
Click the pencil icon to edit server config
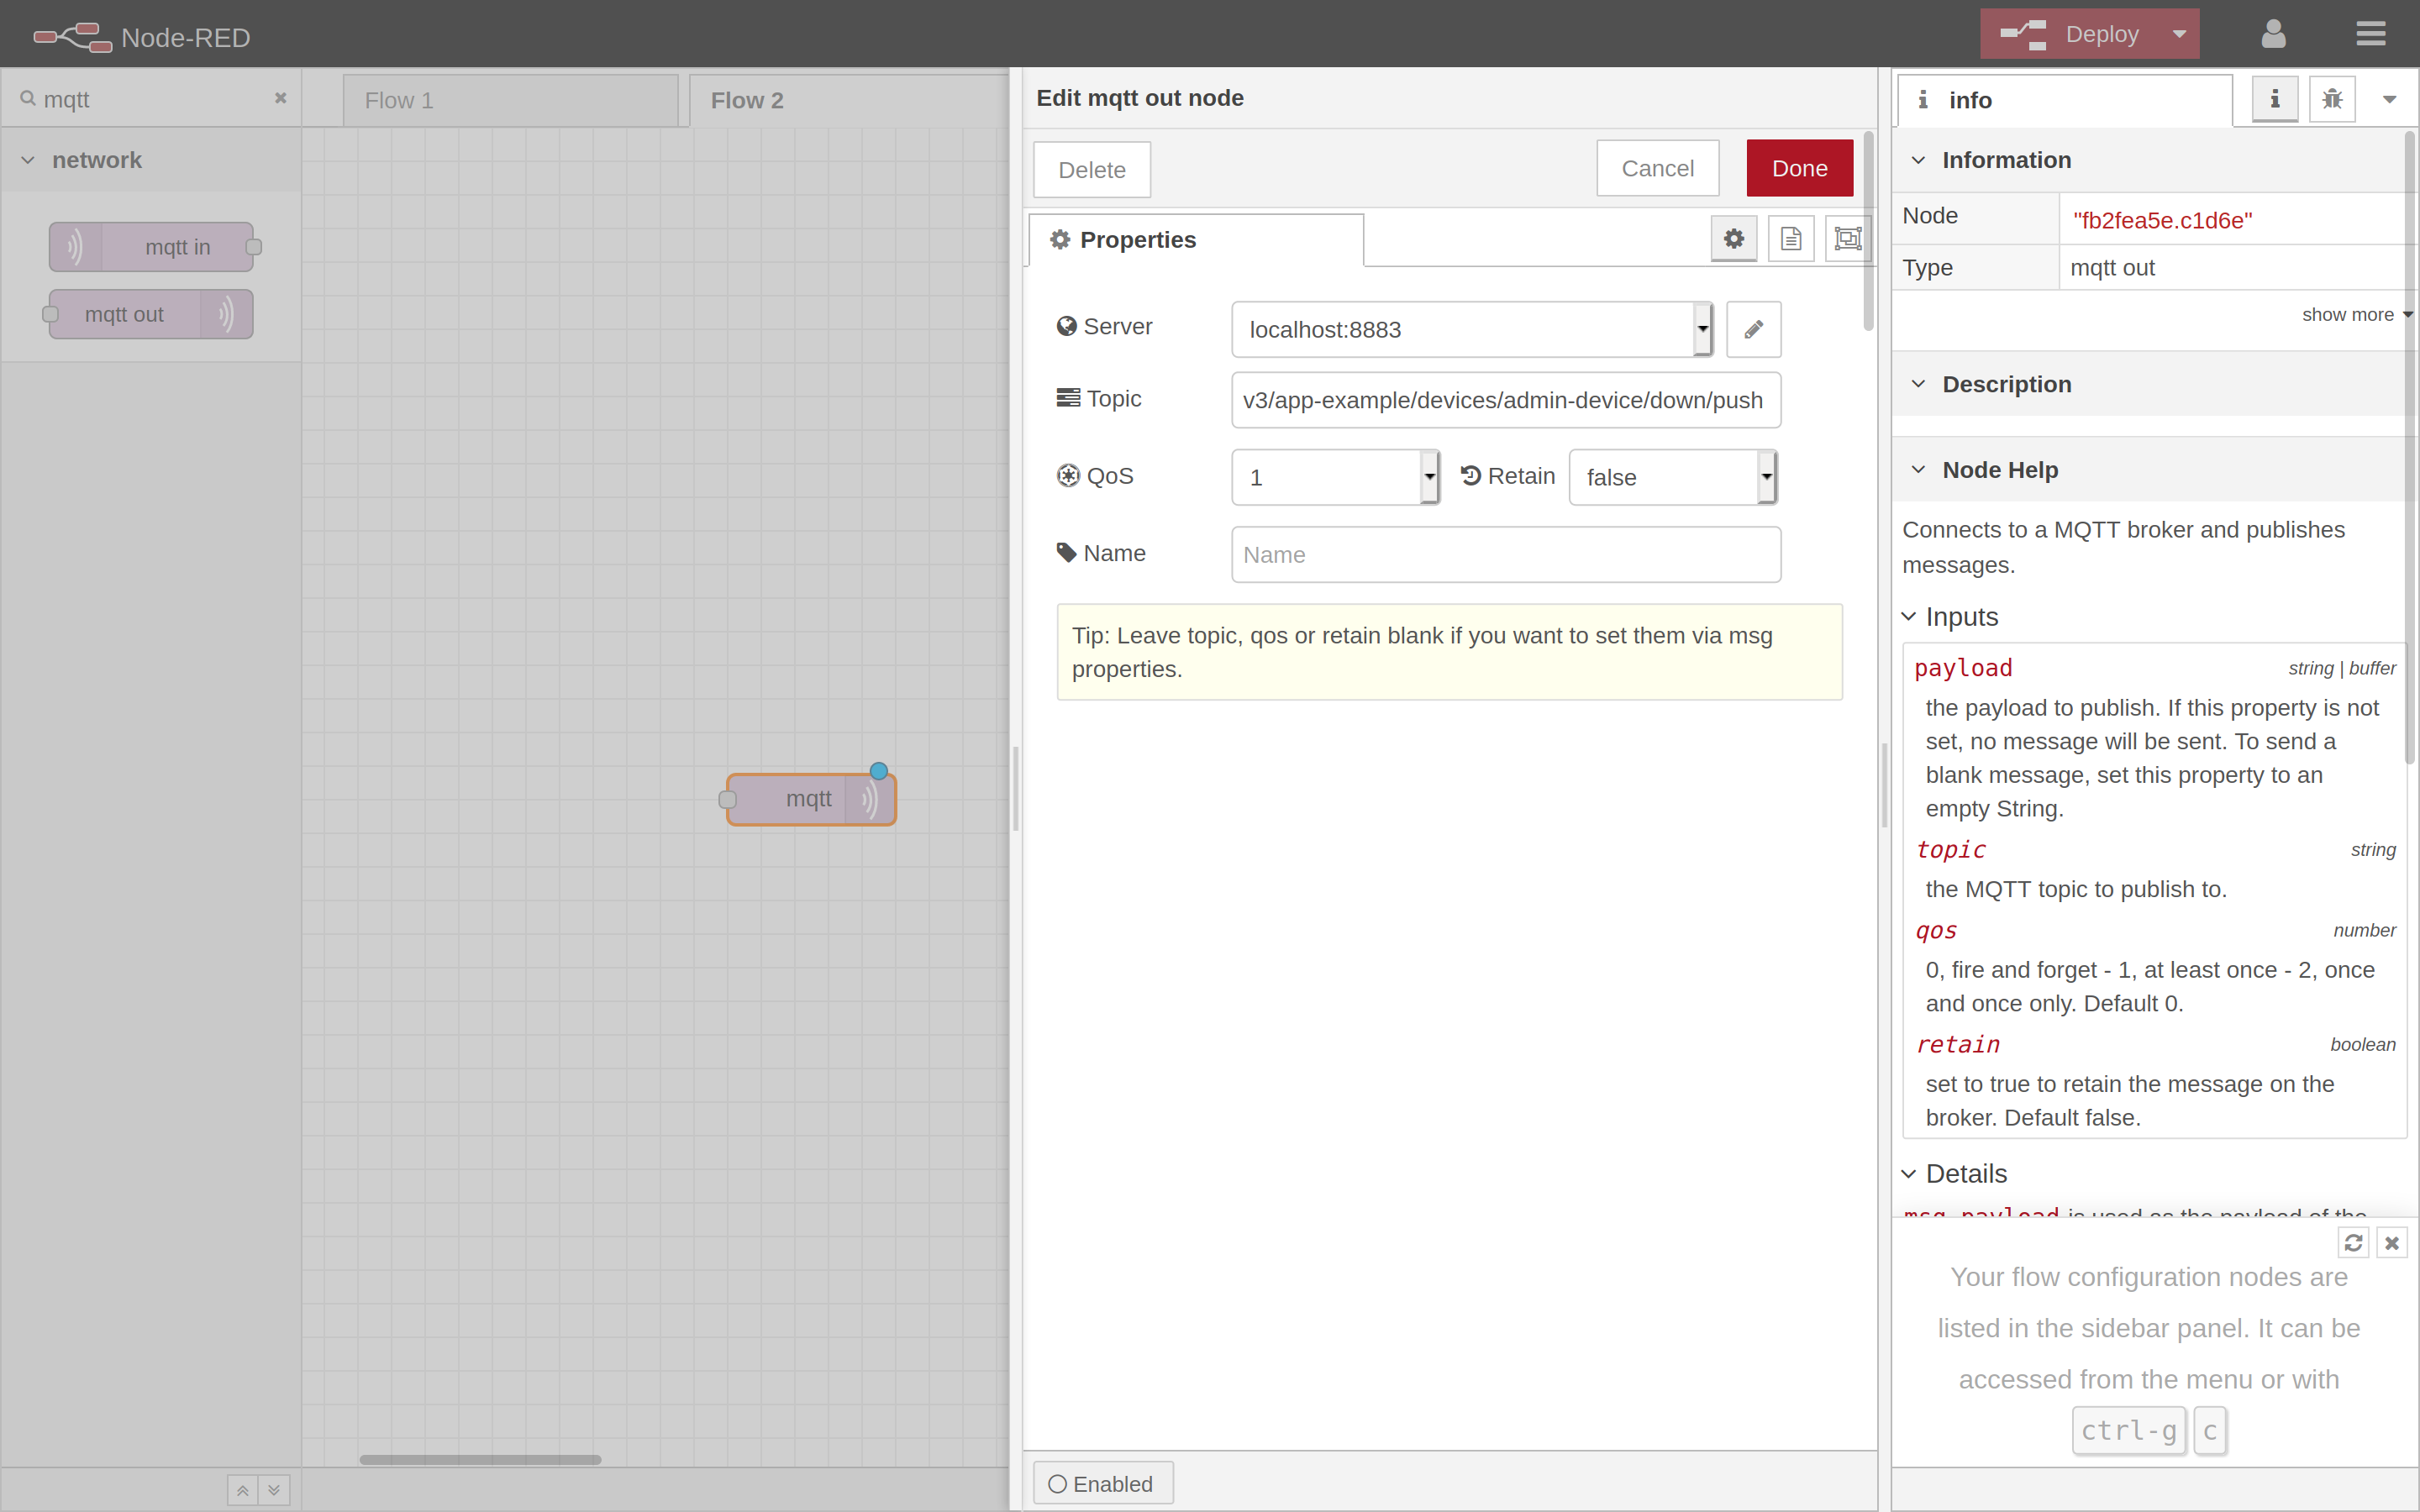click(x=1753, y=329)
